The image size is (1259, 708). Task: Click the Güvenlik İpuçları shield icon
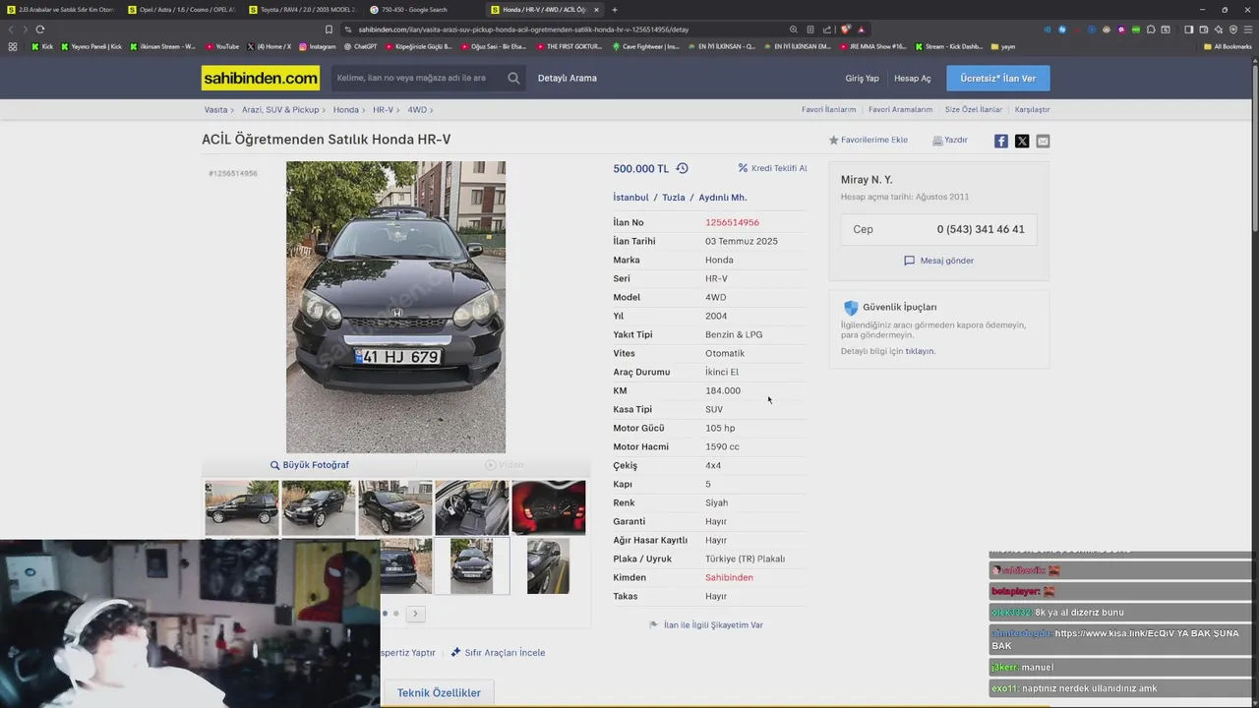pos(851,308)
